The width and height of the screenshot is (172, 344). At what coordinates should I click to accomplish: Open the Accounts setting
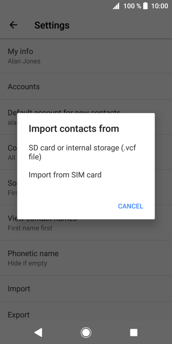(86, 86)
